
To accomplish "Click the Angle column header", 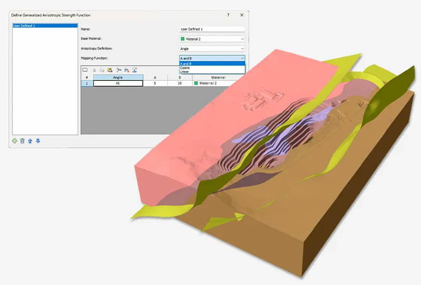I will click(118, 77).
